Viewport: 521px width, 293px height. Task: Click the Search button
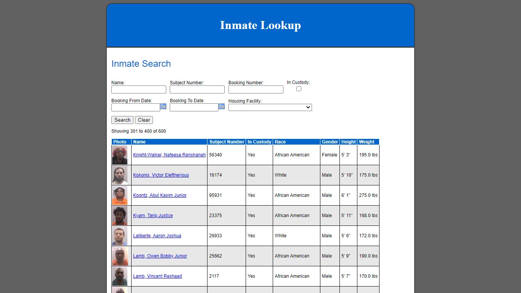pos(122,120)
